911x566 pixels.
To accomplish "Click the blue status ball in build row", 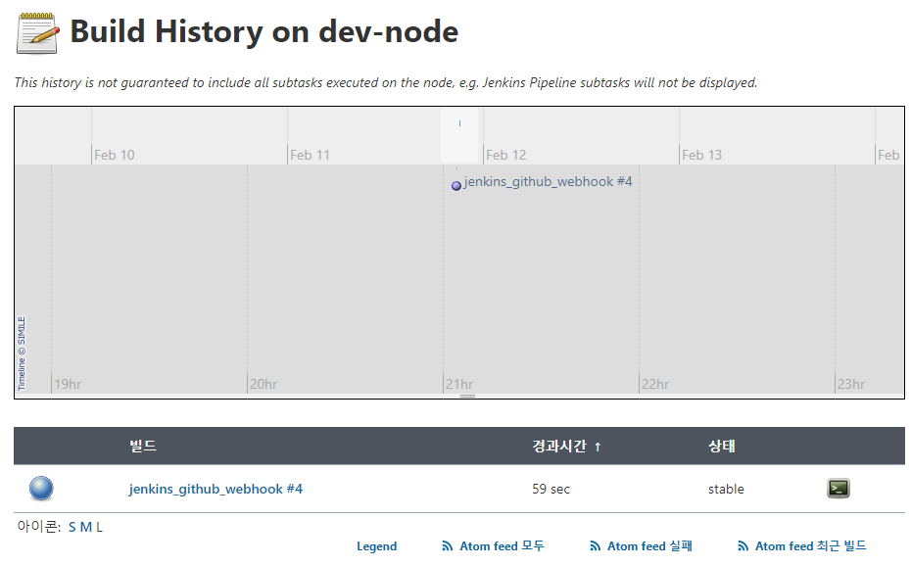I will [x=41, y=489].
